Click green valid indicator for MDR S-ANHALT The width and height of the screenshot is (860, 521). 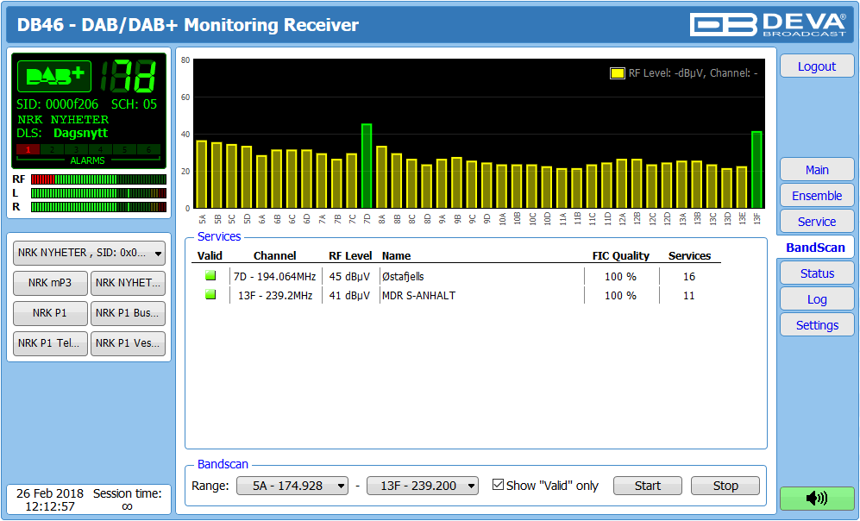pyautogui.click(x=210, y=295)
